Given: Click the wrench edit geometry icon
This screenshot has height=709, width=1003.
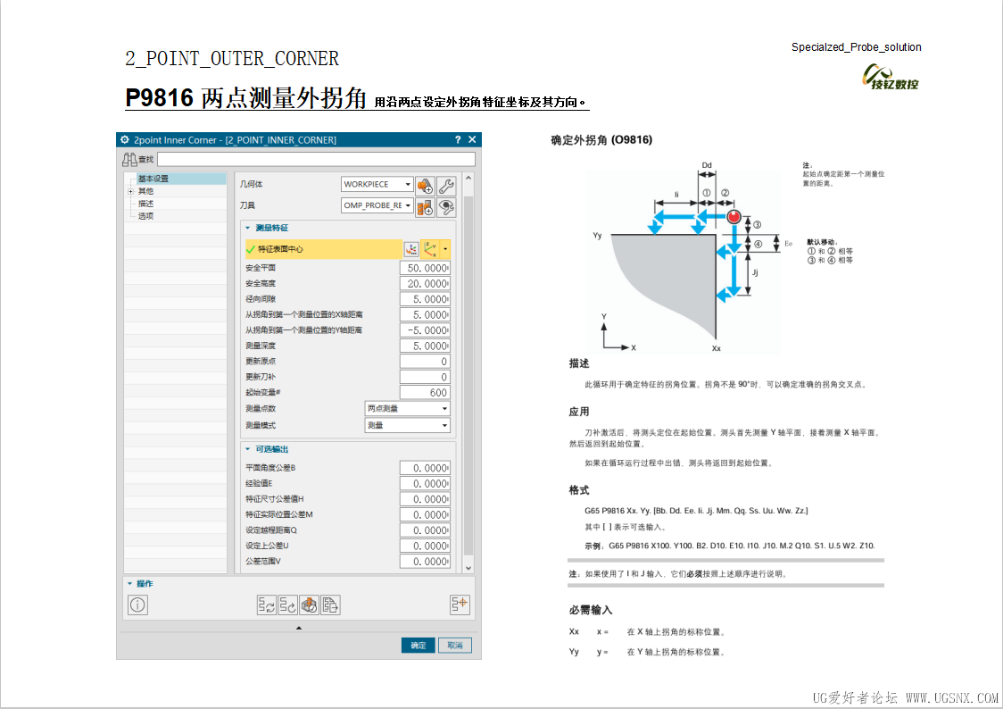Looking at the screenshot, I should (446, 186).
